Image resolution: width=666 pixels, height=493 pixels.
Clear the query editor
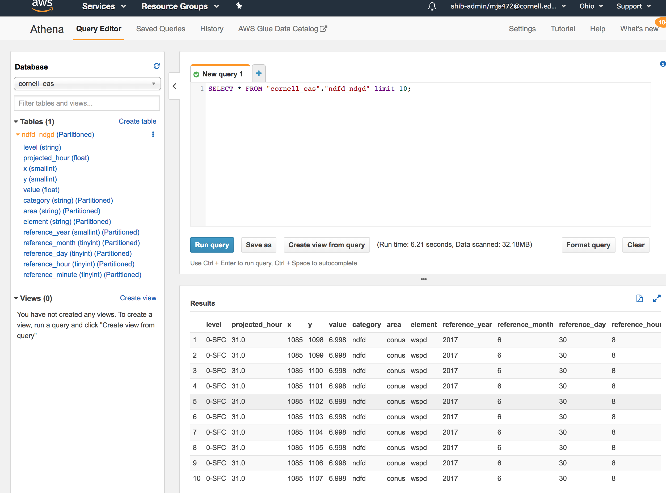(x=636, y=245)
